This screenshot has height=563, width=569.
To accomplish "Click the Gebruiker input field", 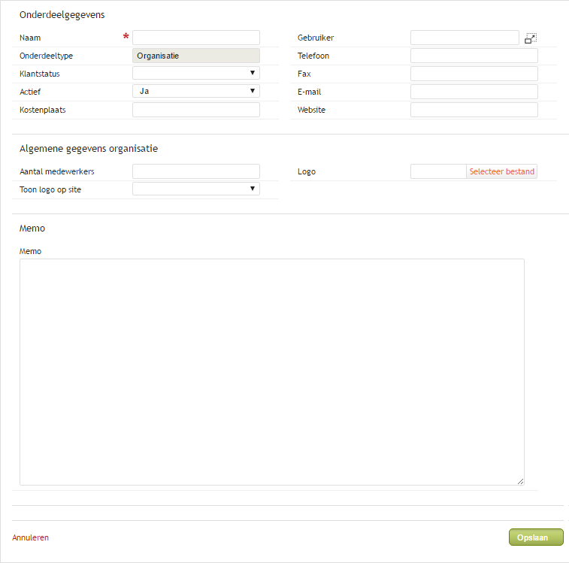I will 465,38.
